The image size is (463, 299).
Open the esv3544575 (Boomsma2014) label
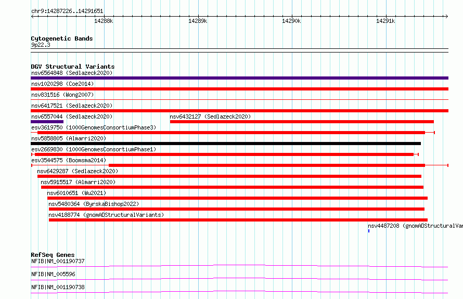69,160
